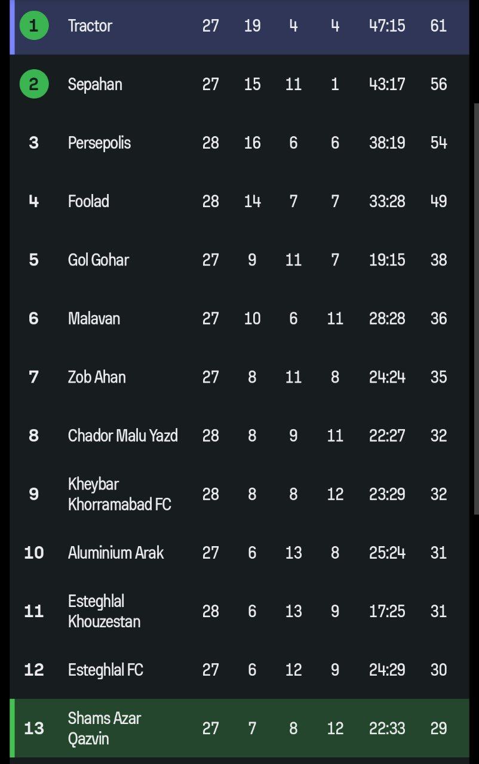Click Tractor's 61 points value
Screen dimensions: 479x764
coord(438,26)
